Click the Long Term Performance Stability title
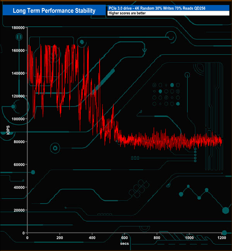The image size is (232, 251). [54, 11]
